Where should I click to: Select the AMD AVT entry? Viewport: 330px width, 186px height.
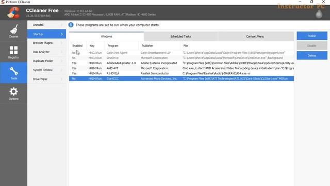[181, 68]
